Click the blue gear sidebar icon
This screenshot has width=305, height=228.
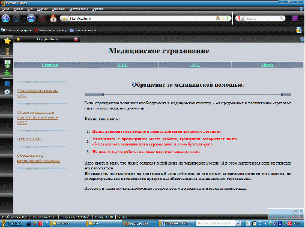click(x=7, y=84)
